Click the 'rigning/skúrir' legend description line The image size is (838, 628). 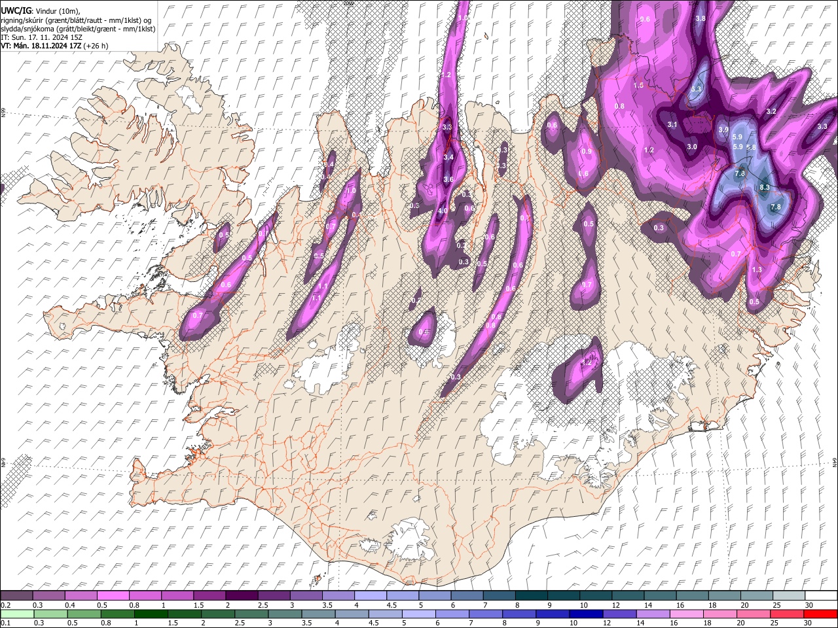point(76,20)
